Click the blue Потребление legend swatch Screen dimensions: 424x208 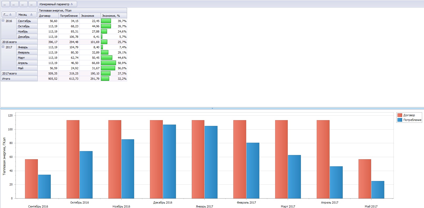(400, 120)
